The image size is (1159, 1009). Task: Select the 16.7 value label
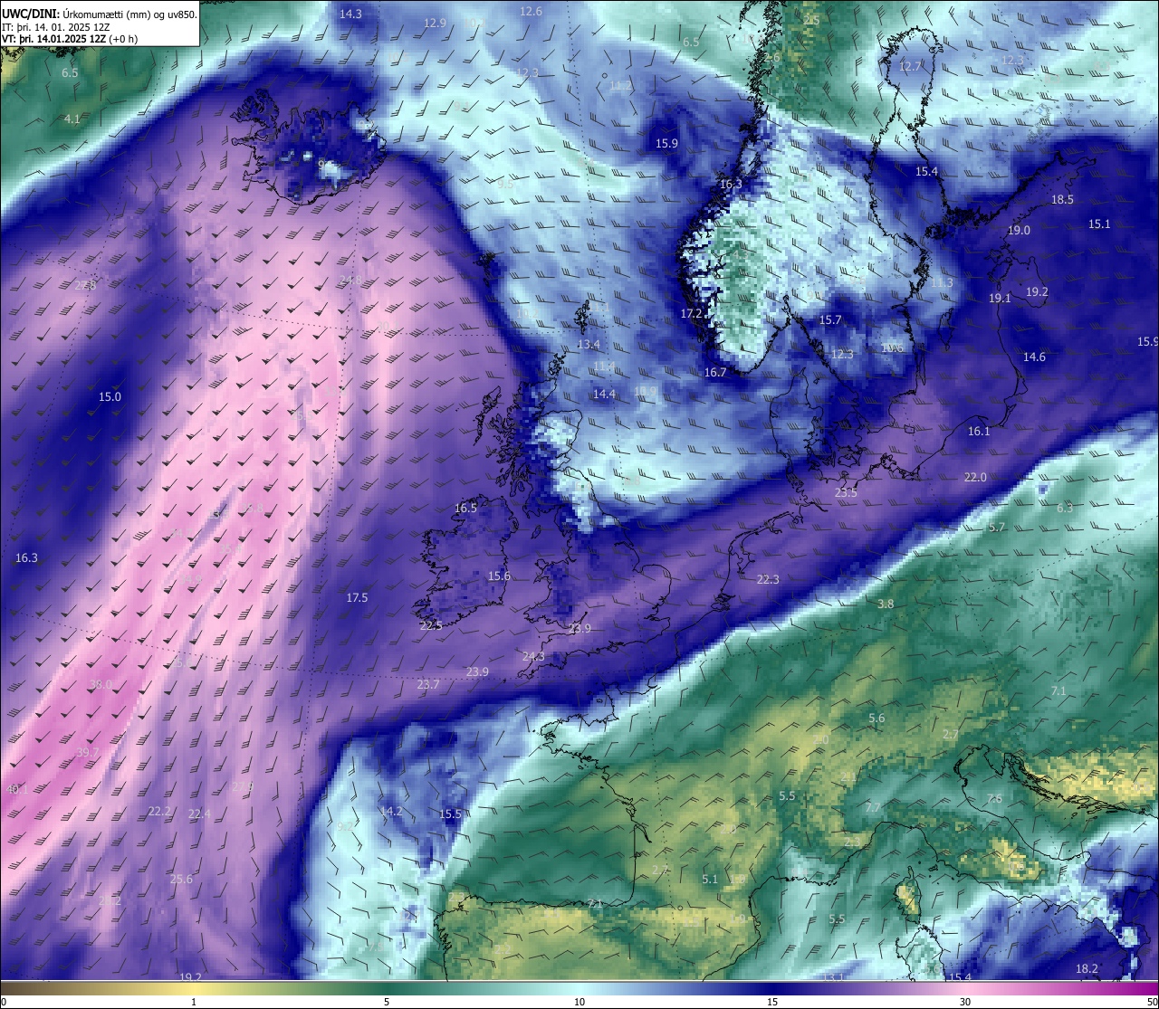click(715, 372)
